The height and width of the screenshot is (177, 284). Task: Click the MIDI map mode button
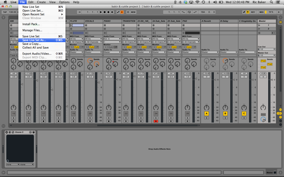(x=261, y=12)
